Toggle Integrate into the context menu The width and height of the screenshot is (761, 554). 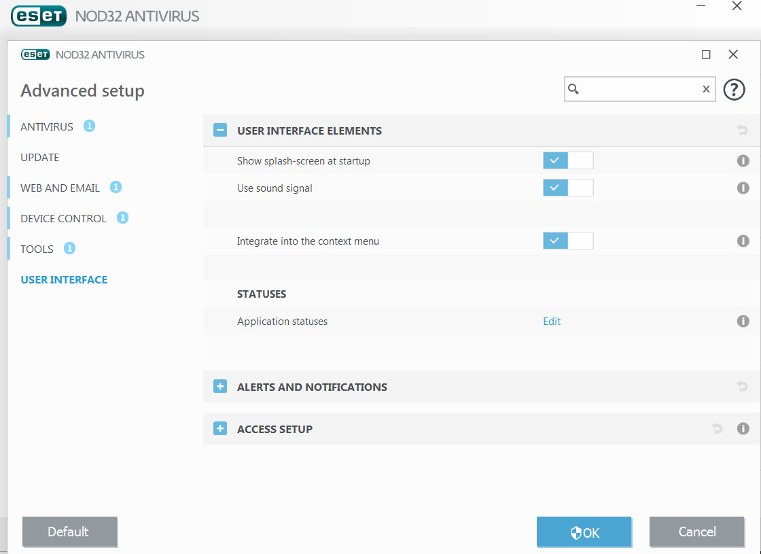(568, 241)
